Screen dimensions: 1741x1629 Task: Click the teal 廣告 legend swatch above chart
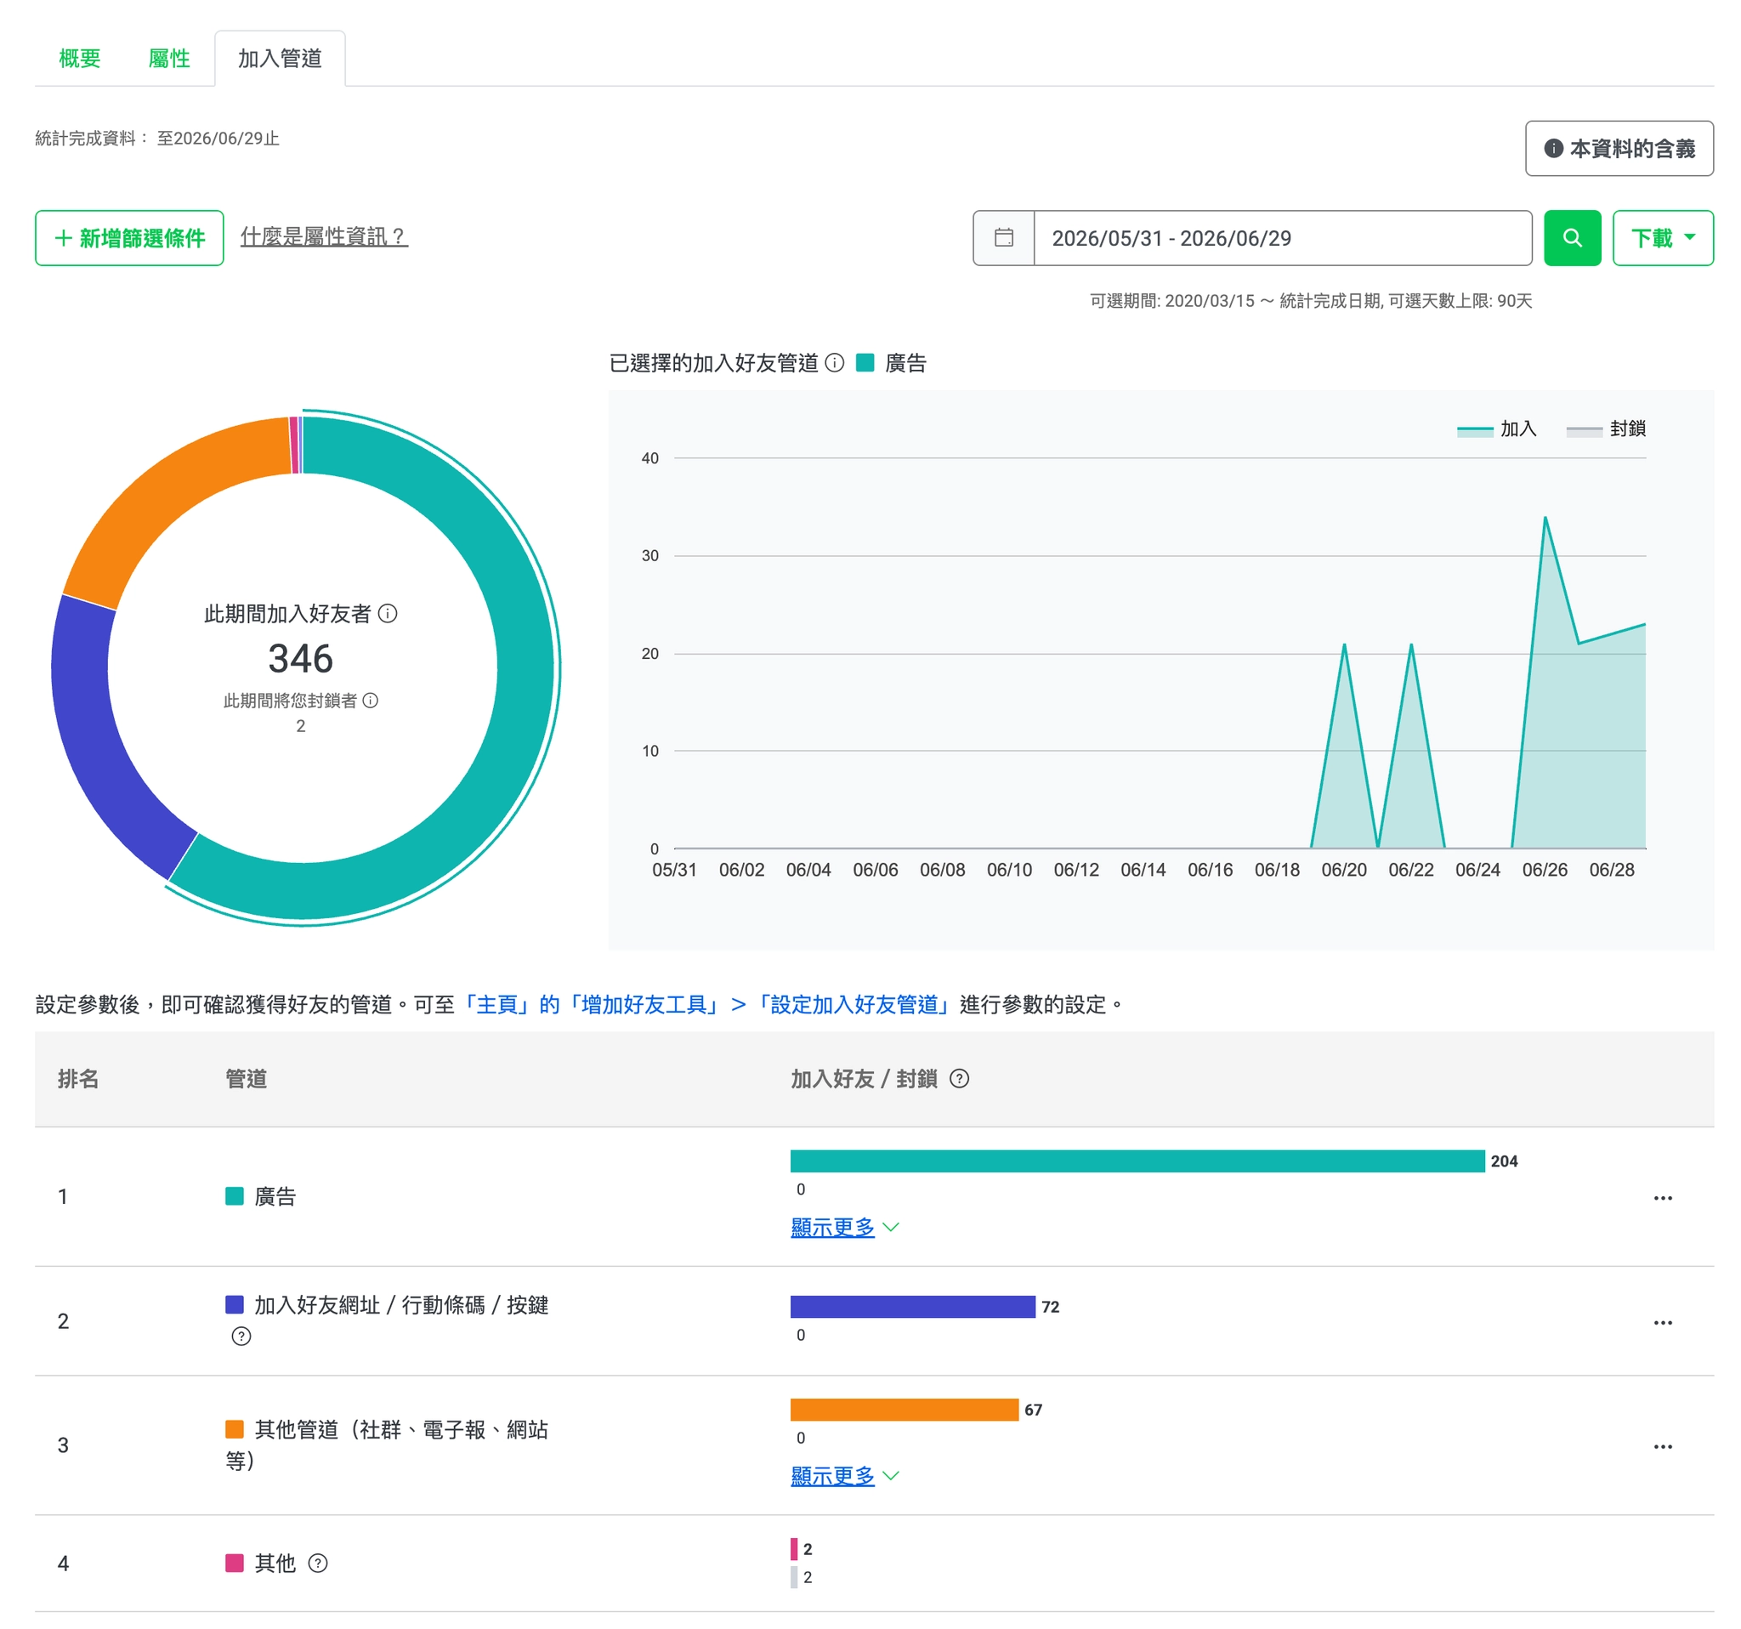865,362
